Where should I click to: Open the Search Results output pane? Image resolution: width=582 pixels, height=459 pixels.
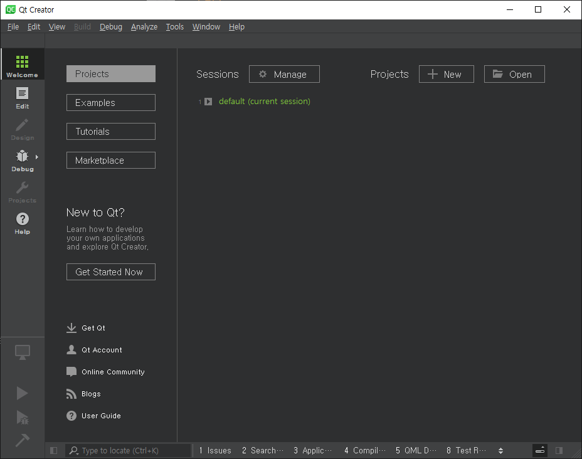(x=262, y=450)
